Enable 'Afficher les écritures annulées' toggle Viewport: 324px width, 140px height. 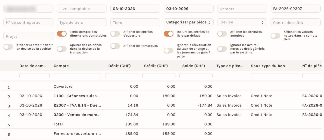[222, 34]
